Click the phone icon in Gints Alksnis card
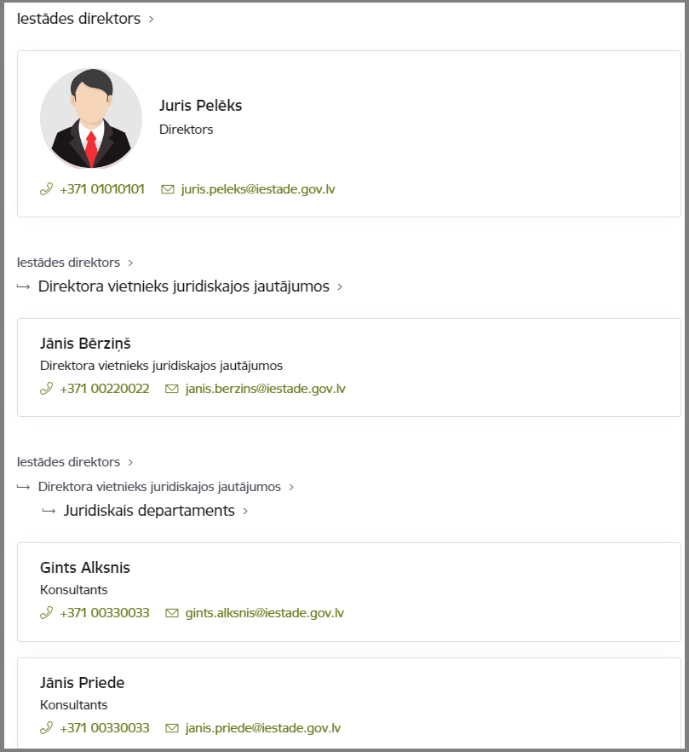The image size is (689, 752). (x=47, y=613)
